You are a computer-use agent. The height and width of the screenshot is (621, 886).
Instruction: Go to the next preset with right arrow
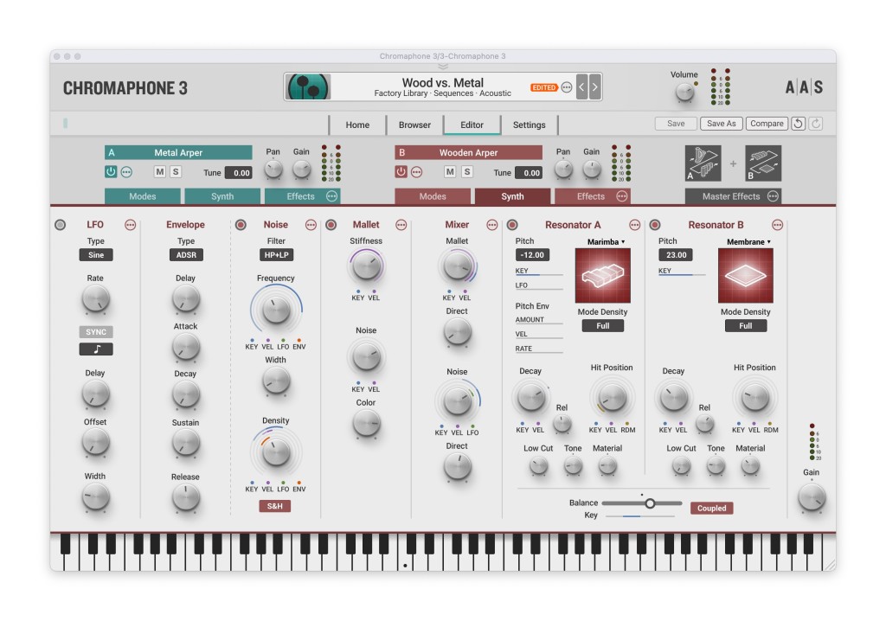(595, 87)
